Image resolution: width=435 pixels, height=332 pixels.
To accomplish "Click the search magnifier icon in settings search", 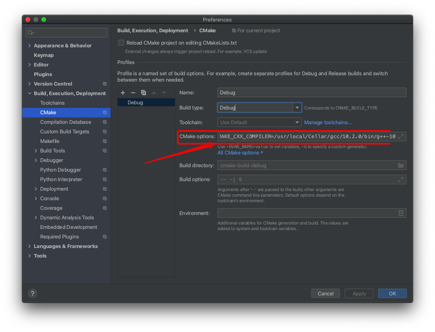I will [x=31, y=33].
